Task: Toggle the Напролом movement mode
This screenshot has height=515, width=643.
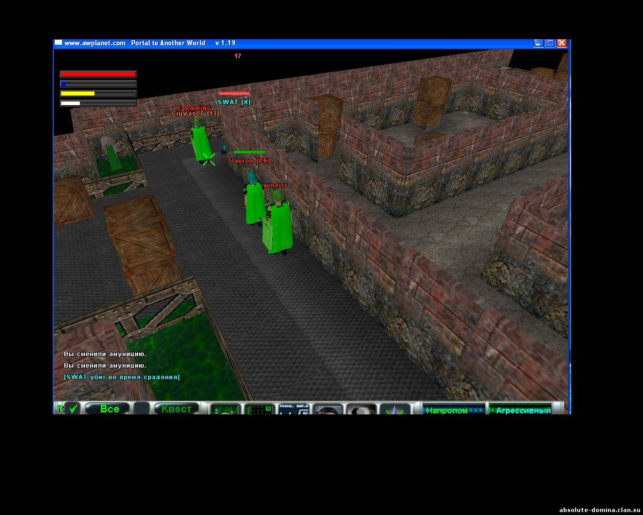Action: pos(454,409)
